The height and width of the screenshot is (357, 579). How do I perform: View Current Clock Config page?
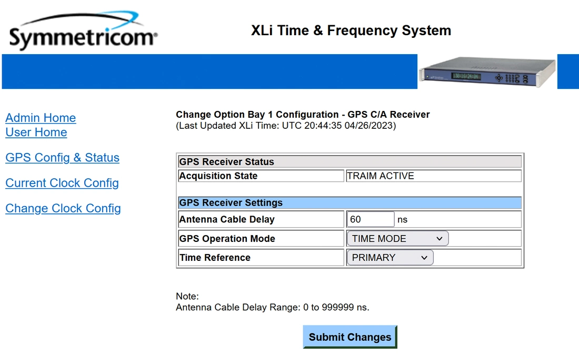pos(62,183)
